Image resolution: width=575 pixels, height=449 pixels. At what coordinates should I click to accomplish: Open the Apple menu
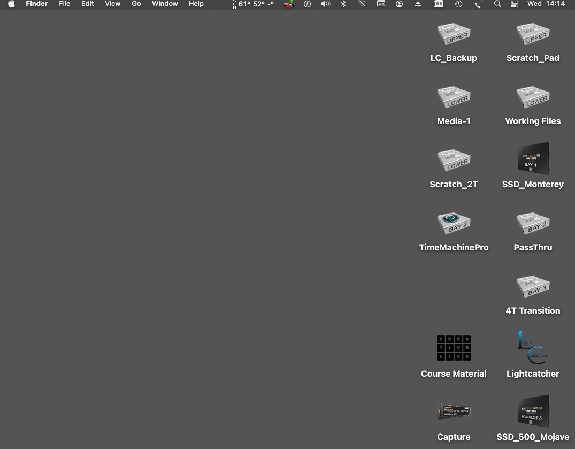(x=11, y=4)
